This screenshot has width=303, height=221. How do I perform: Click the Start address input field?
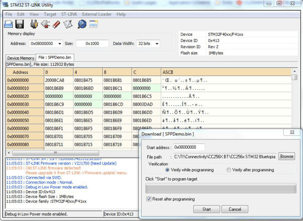pos(189,147)
